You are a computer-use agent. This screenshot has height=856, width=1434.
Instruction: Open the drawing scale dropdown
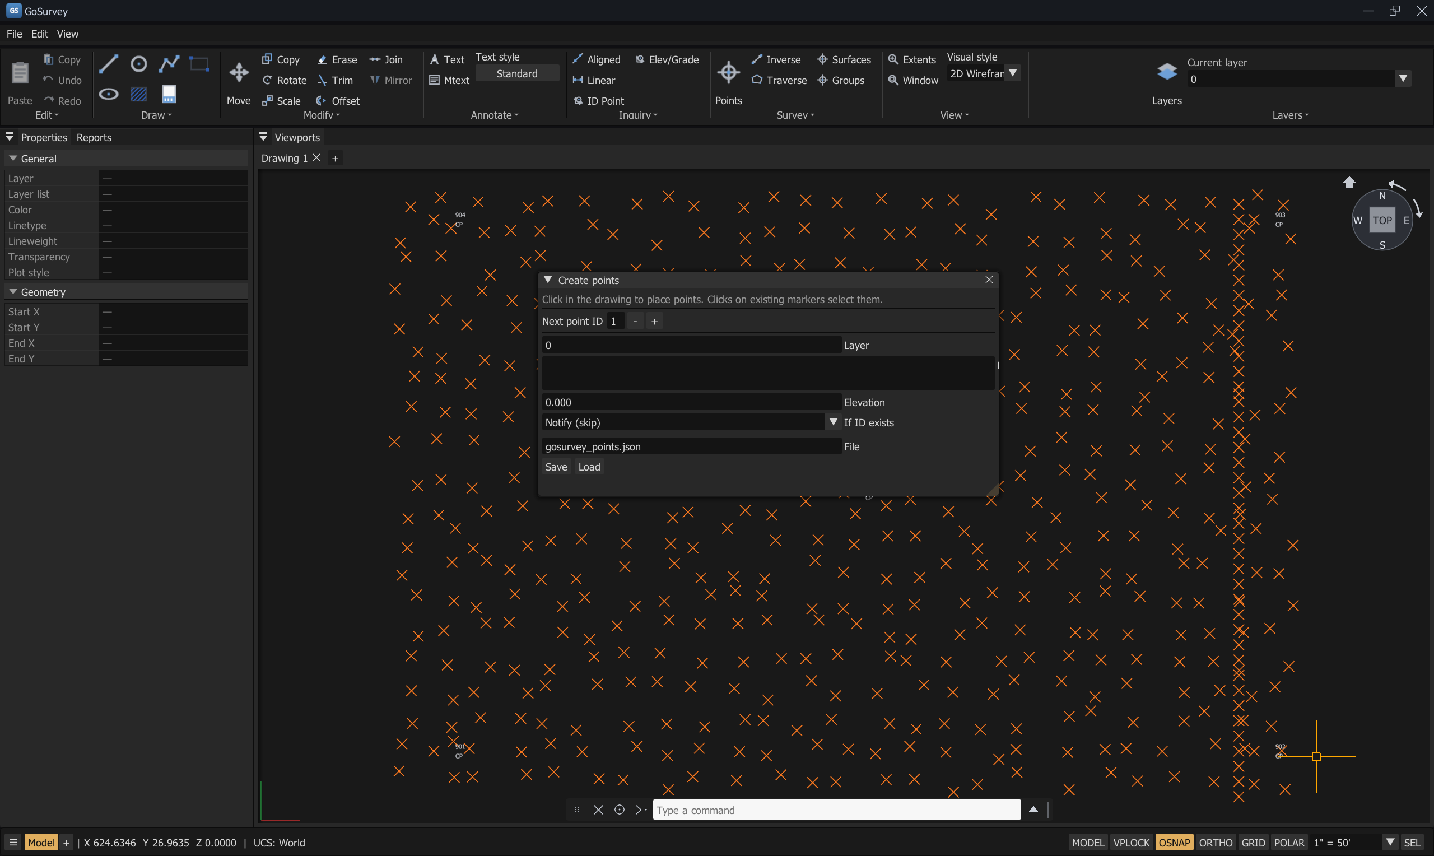pyautogui.click(x=1390, y=842)
